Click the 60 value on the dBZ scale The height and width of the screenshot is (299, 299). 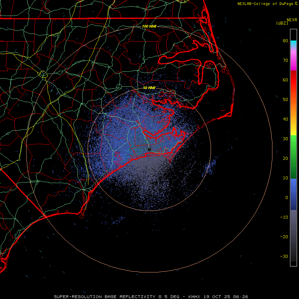(285, 80)
